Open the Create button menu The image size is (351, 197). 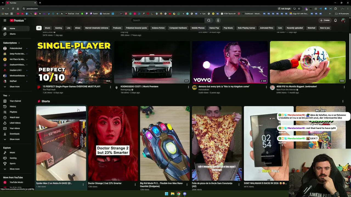pos(325,20)
